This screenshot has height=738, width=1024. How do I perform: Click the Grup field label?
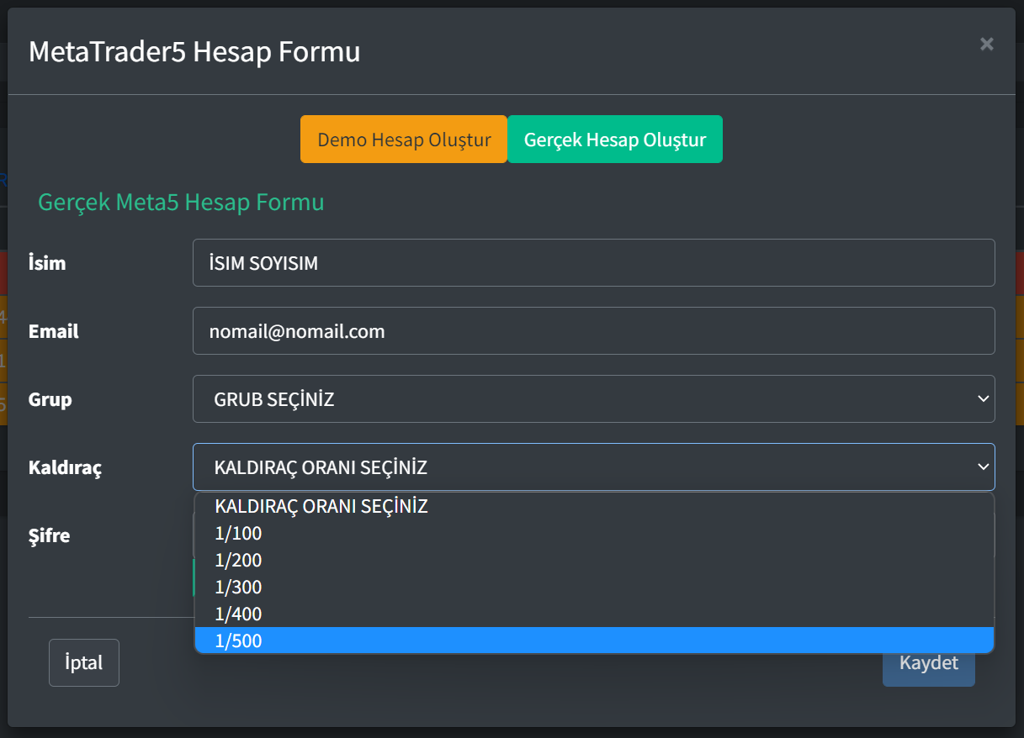click(50, 400)
